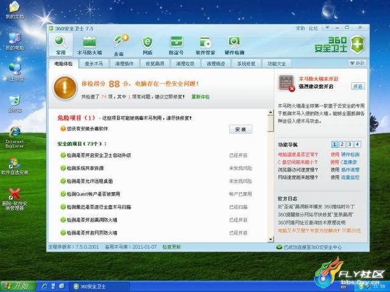The height and width of the screenshot is (292, 390).
Task: Select page 2 in 功能导航
Action: 342,144
